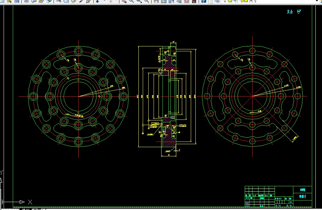Image resolution: width=322 pixels, height=210 pixels.
Task: Open Plot Preview from the toolbar
Action: (x=34, y=1)
